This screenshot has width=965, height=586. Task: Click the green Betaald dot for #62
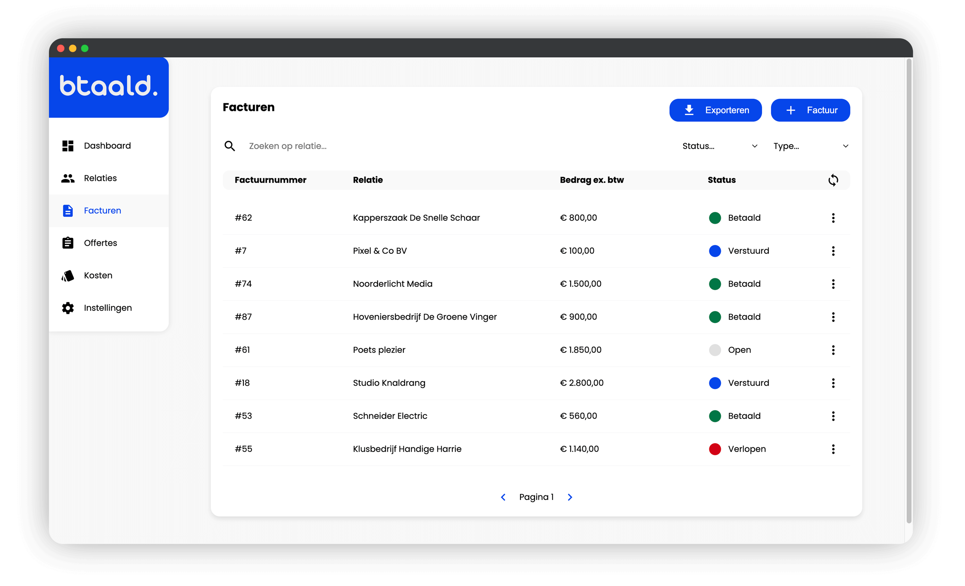pyautogui.click(x=715, y=218)
